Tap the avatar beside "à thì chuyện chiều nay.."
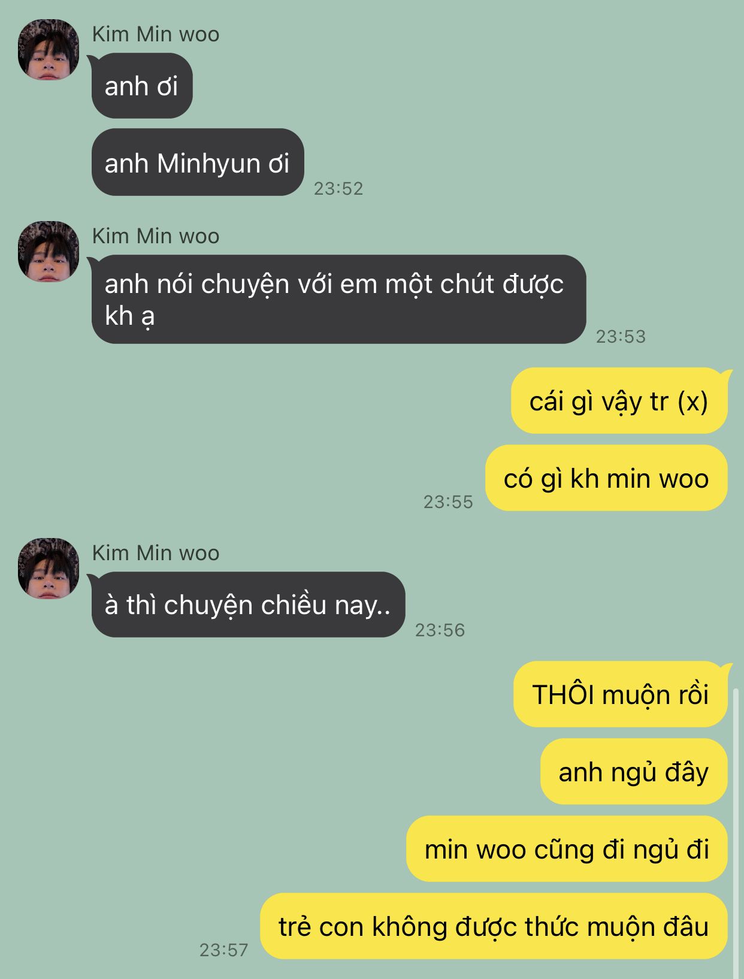 click(49, 568)
